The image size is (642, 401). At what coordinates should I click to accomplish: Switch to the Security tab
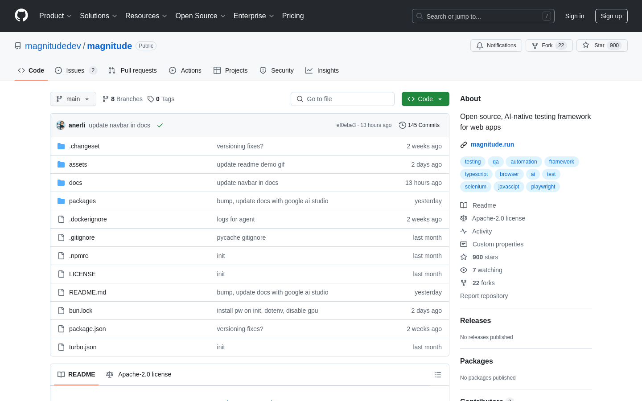[276, 70]
